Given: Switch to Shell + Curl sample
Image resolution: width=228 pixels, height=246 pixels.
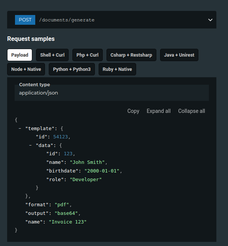Looking at the screenshot, I should tap(52, 55).
